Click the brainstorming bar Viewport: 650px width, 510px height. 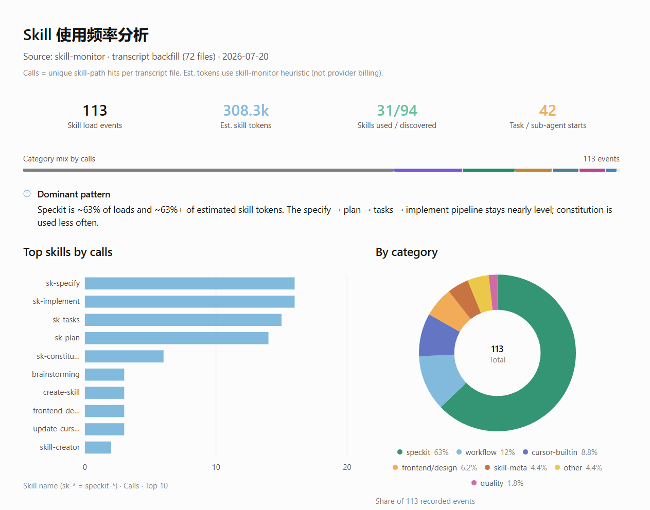[104, 374]
